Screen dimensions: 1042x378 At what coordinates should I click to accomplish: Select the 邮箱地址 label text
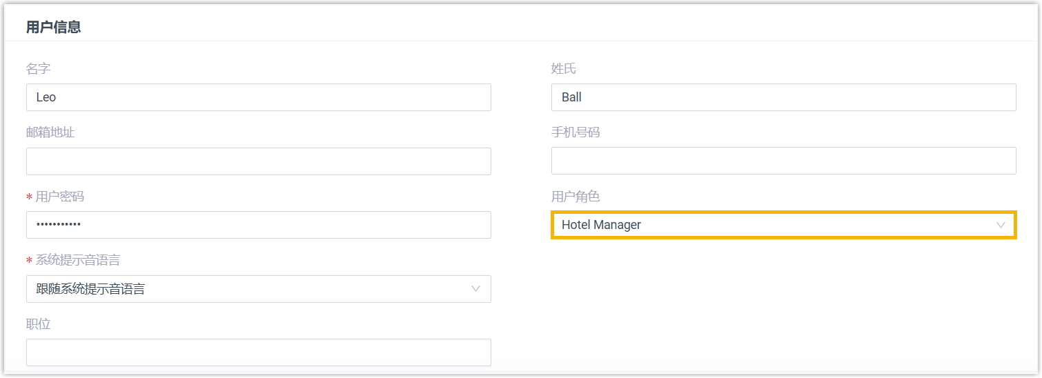(x=50, y=132)
